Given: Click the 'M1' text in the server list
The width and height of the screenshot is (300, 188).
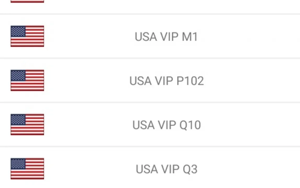Looking at the screenshot, I should [x=190, y=36].
